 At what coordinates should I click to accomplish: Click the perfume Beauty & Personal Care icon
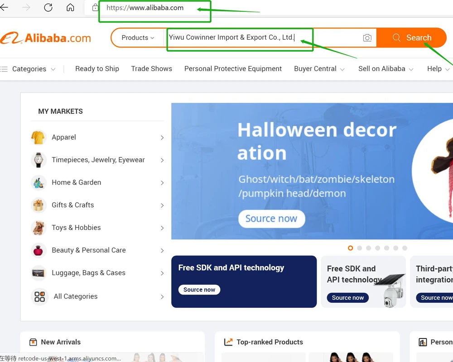(x=39, y=250)
